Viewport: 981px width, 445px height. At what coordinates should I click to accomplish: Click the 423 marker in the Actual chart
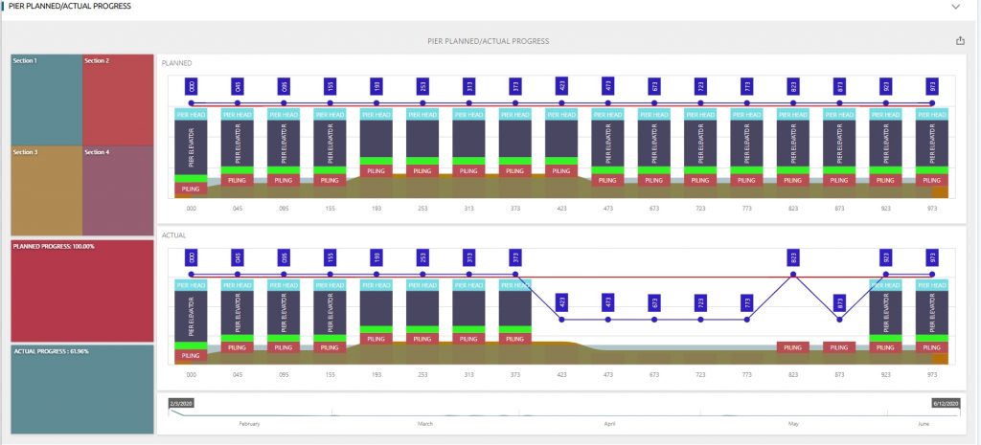click(561, 302)
